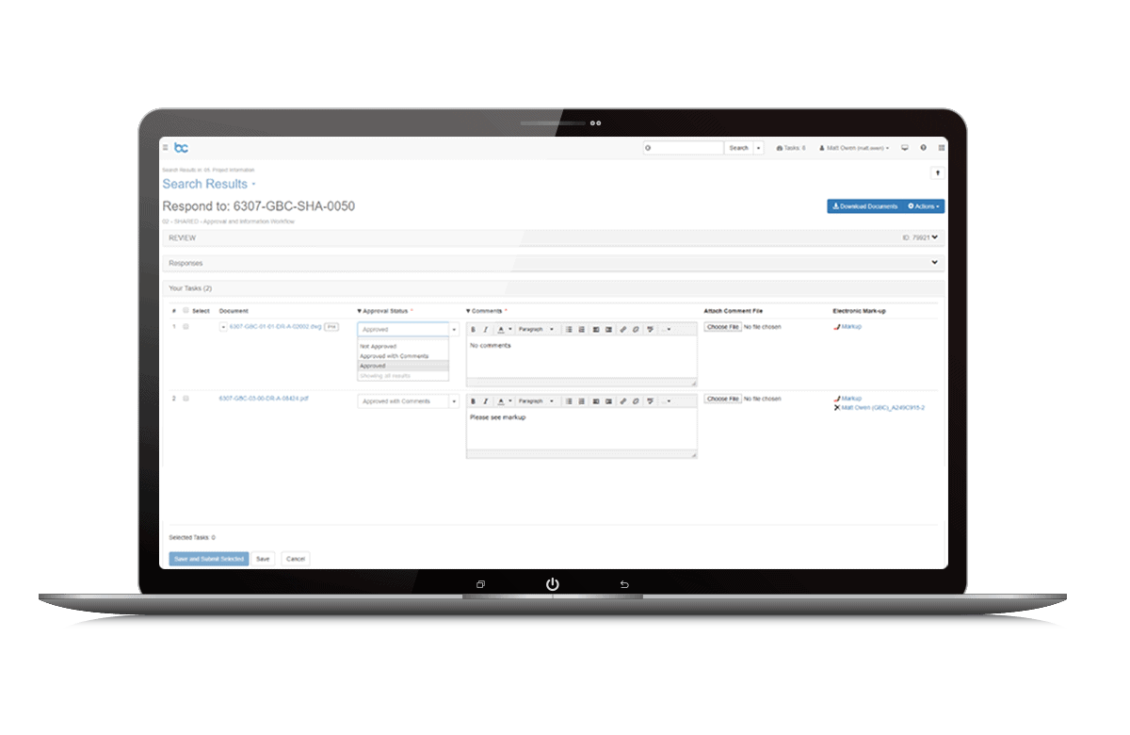Choose 'Not Approved' from the status list

point(378,347)
